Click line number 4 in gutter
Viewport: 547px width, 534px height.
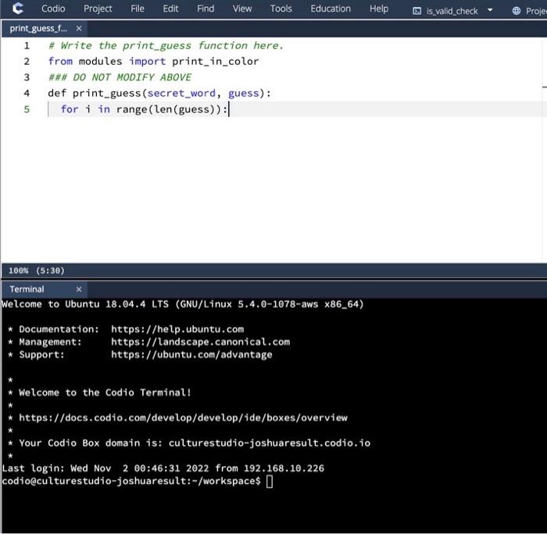[x=27, y=94]
